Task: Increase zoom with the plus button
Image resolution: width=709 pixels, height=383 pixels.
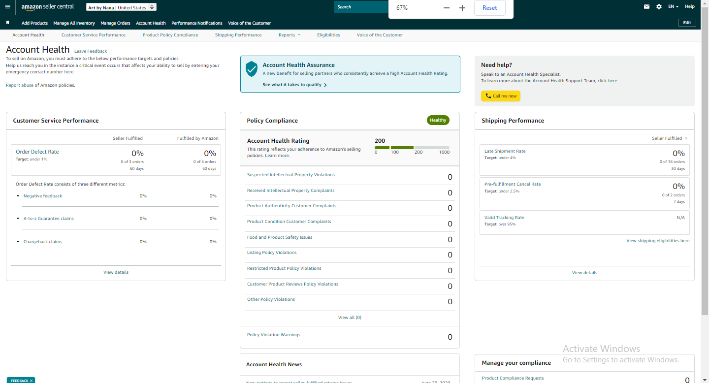Action: 462,8
